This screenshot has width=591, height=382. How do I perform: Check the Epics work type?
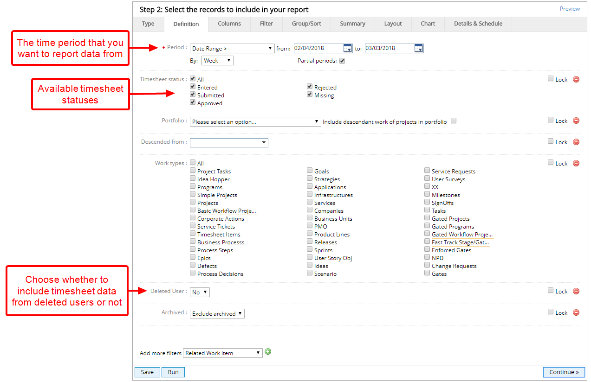coord(193,257)
